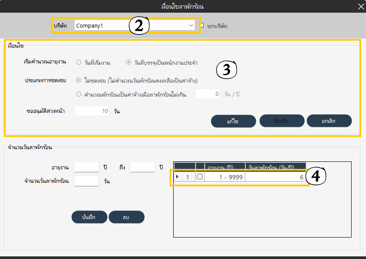Image resolution: width=366 pixels, height=259 pixels.
Task: Choose วันที่บรรจุเป็นพนักงานประจำ radio option
Action: (x=129, y=62)
